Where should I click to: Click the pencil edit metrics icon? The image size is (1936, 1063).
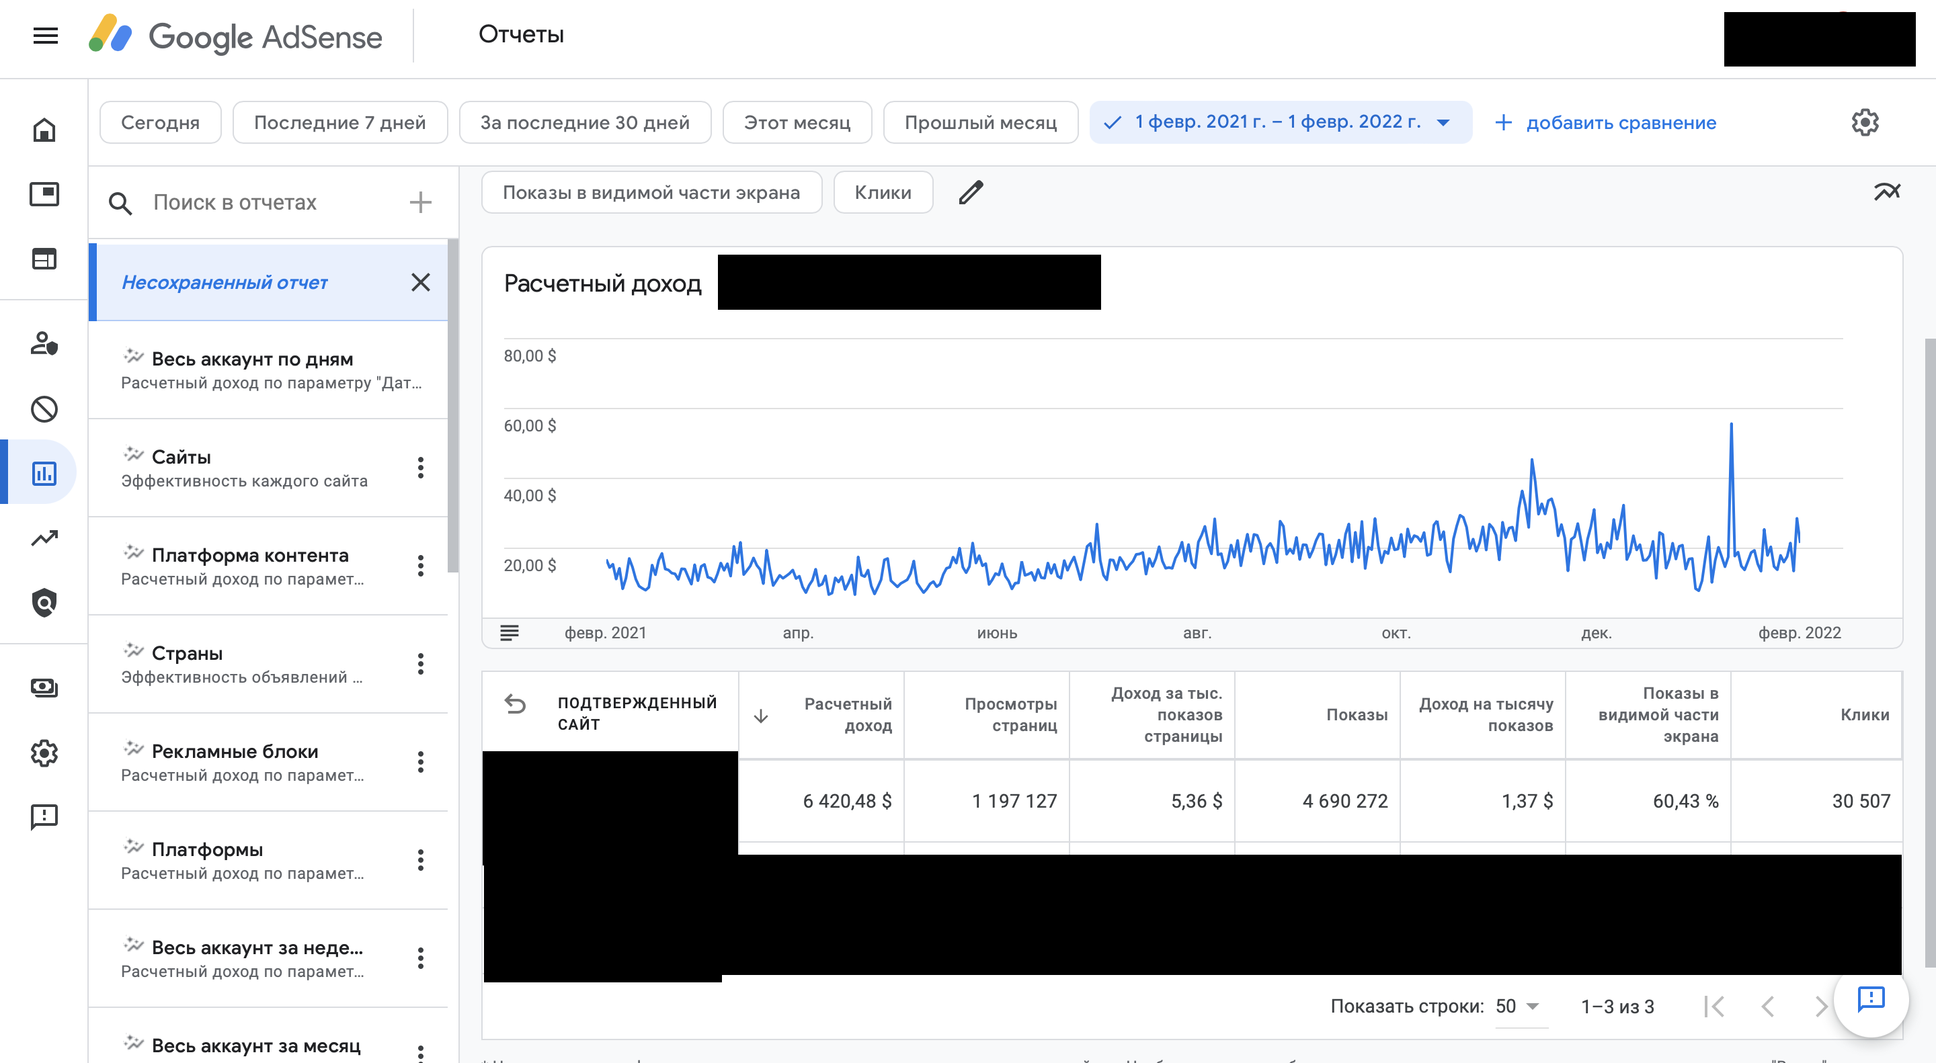point(970,192)
